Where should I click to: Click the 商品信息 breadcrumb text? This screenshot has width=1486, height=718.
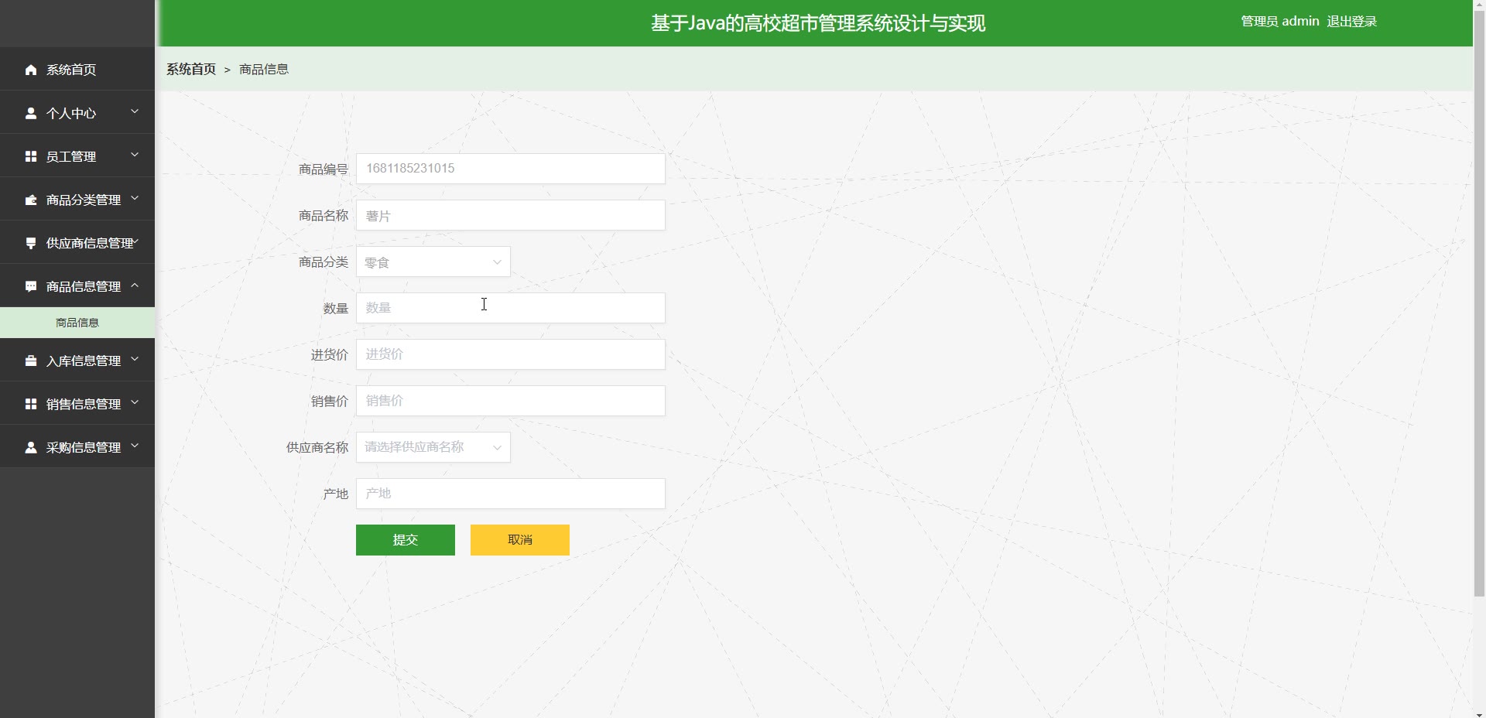click(264, 69)
